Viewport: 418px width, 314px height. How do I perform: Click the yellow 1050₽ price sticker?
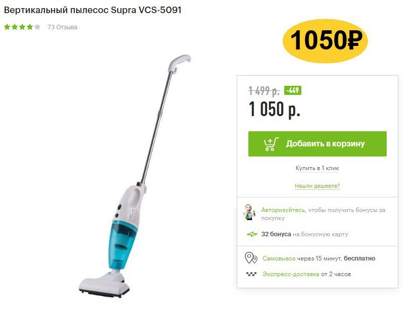coord(325,41)
